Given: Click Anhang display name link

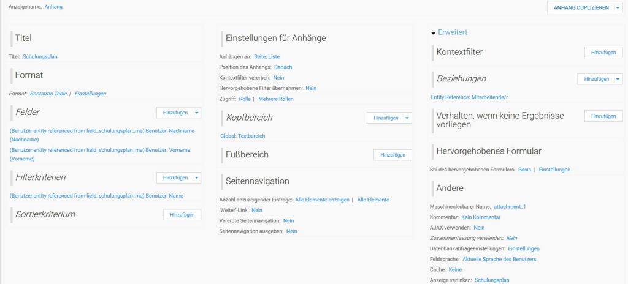Looking at the screenshot, I should [53, 7].
